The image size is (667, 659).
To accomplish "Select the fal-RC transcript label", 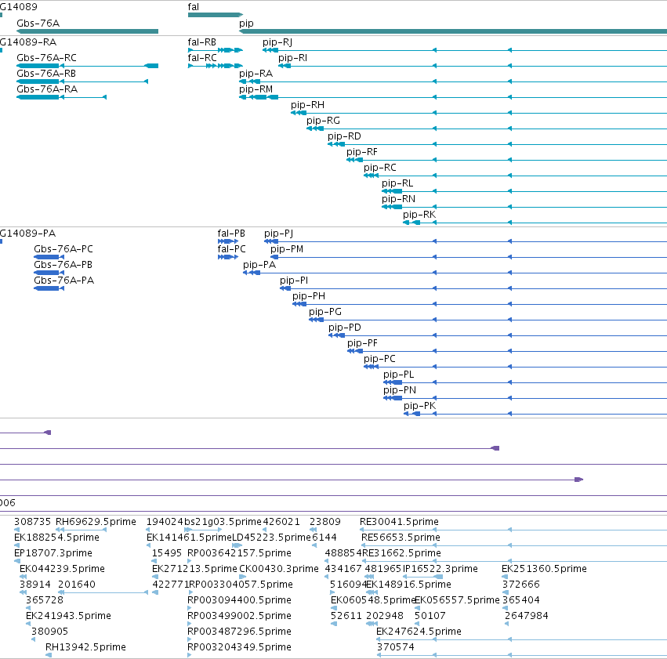I will click(202, 57).
